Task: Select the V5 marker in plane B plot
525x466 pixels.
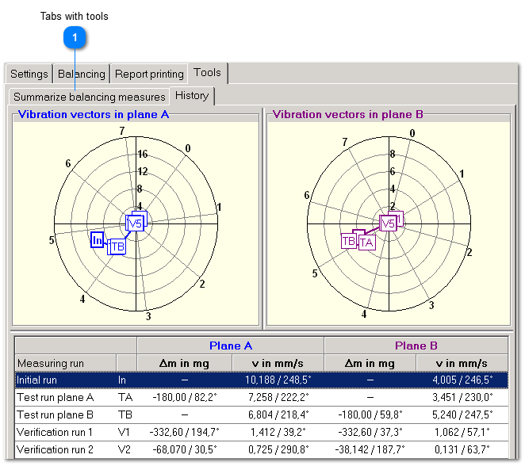Action: pyautogui.click(x=388, y=224)
